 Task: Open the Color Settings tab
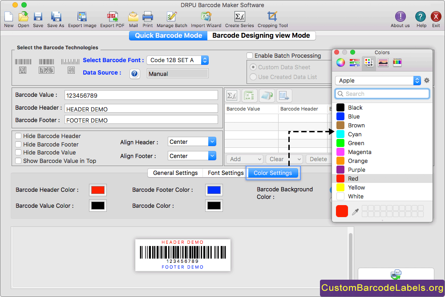pos(273,173)
